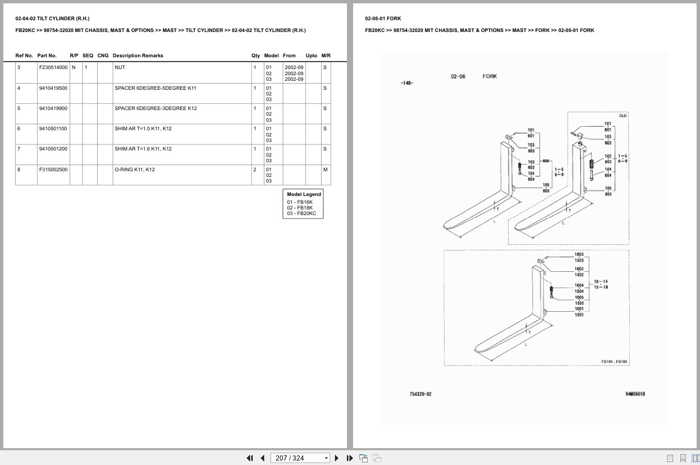700x465 pixels.
Task: Click the FB16K , FB18K diagram note
Action: pyautogui.click(x=614, y=362)
